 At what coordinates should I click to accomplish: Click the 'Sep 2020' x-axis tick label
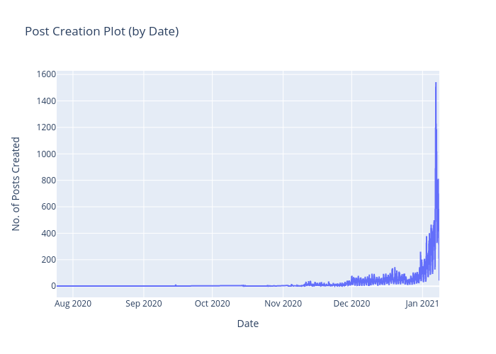pyautogui.click(x=144, y=304)
